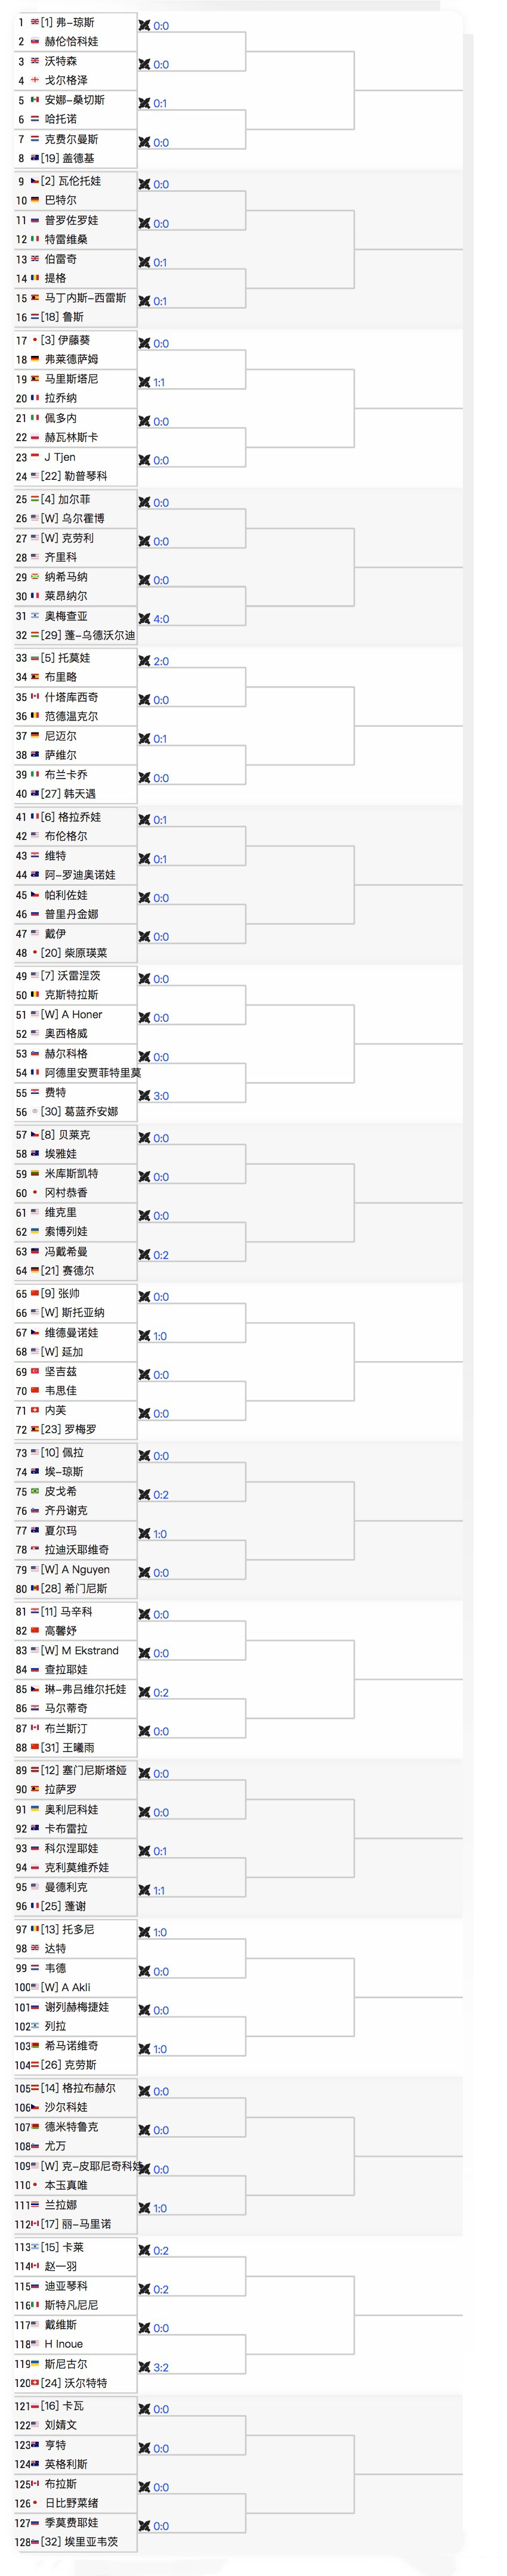Click head-to-head icon for 费特 vs 葛蓝乔安娜
This screenshot has height=2576, width=507.
tap(144, 1096)
